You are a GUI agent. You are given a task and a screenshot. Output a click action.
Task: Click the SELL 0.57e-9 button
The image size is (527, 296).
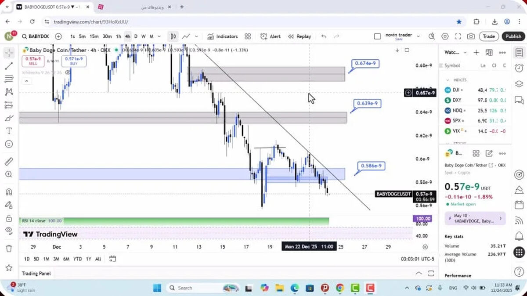pyautogui.click(x=33, y=61)
